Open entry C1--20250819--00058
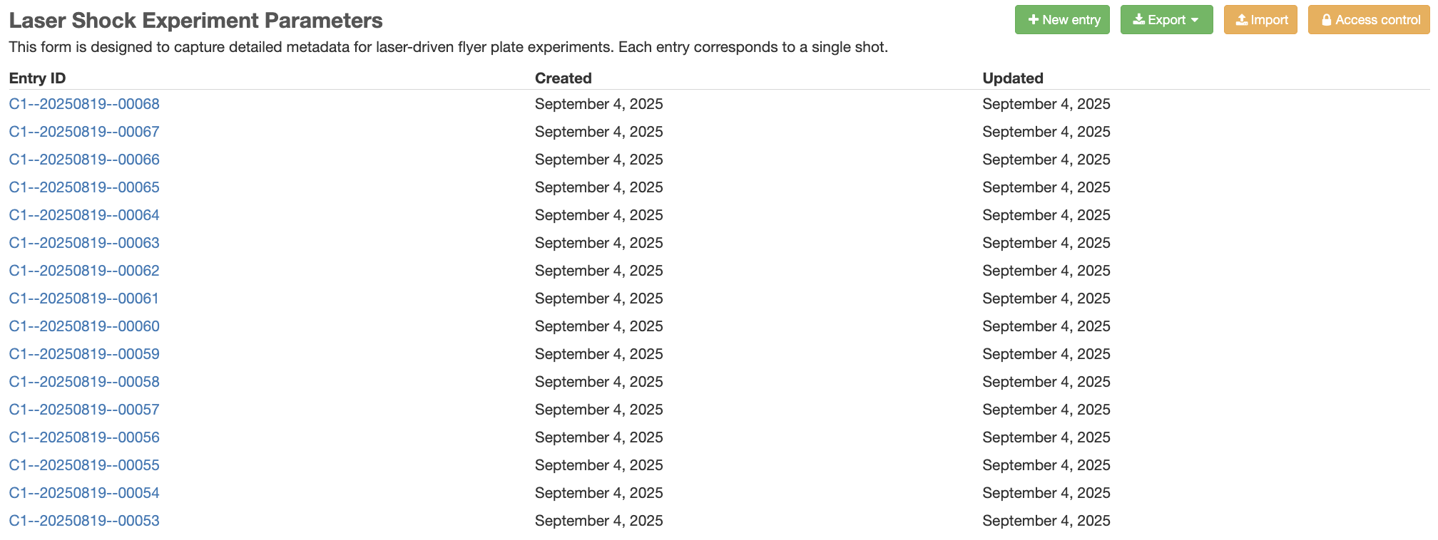 [84, 382]
